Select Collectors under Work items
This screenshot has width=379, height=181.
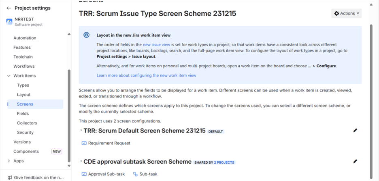(x=27, y=123)
